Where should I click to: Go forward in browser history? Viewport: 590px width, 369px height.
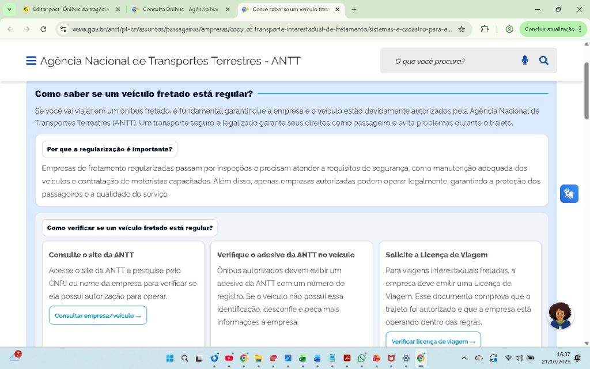pyautogui.click(x=27, y=29)
